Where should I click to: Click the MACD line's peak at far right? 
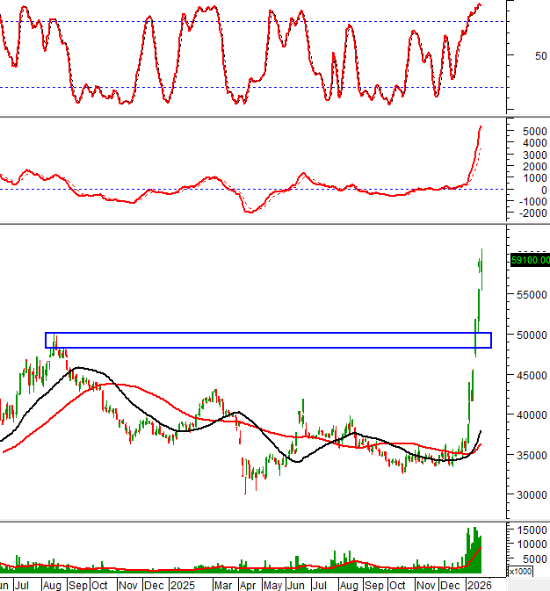pyautogui.click(x=481, y=127)
